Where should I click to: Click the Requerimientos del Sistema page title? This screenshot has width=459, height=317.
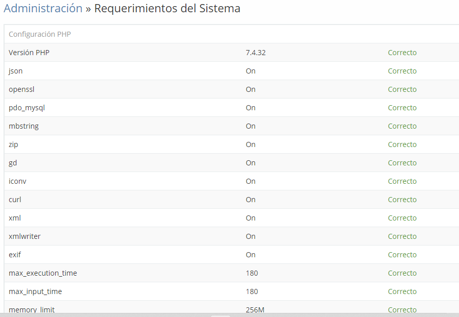(x=167, y=8)
